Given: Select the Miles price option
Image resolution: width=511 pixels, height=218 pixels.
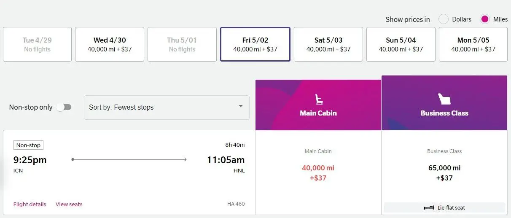Looking at the screenshot, I should (x=485, y=19).
